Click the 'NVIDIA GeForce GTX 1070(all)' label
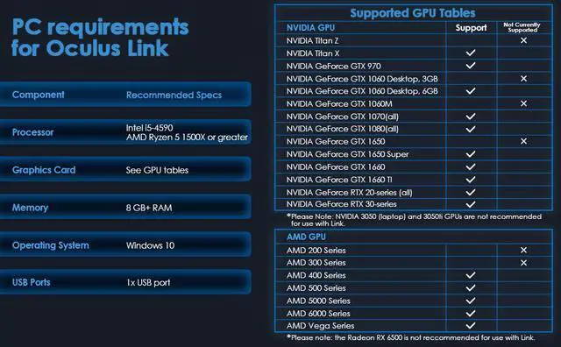This screenshot has width=561, height=347. point(343,117)
